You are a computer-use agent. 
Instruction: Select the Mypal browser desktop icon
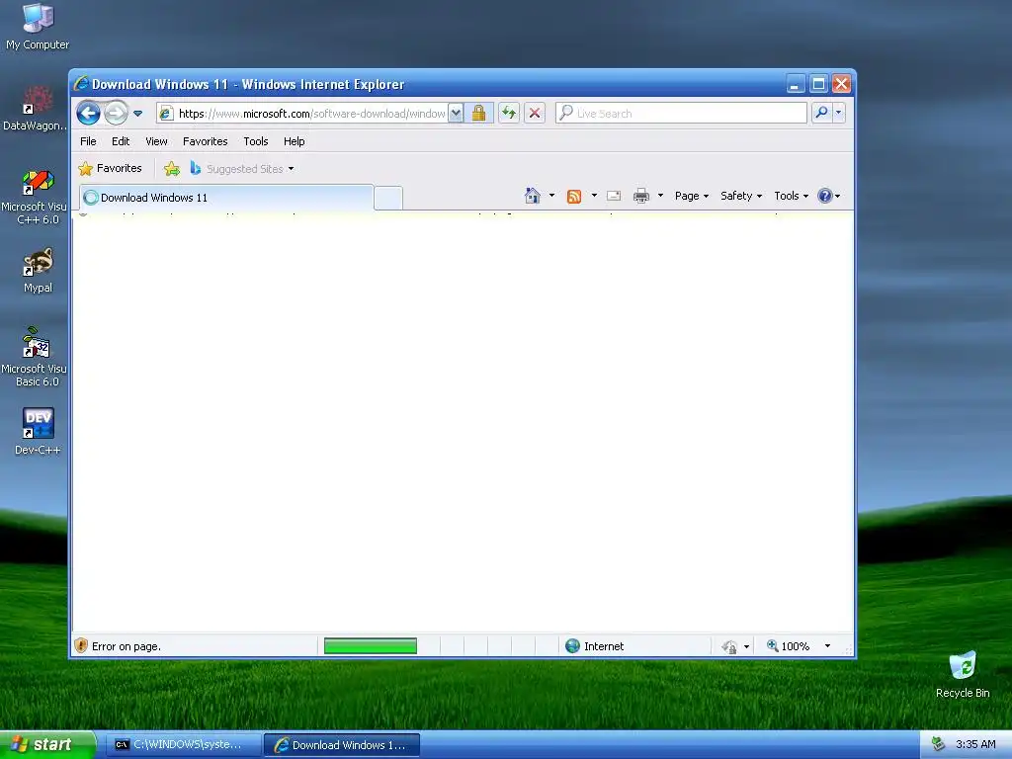click(39, 271)
